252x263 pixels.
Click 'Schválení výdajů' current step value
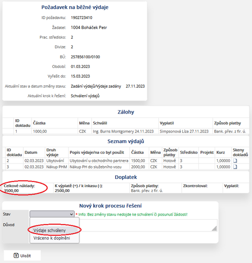point(85,96)
